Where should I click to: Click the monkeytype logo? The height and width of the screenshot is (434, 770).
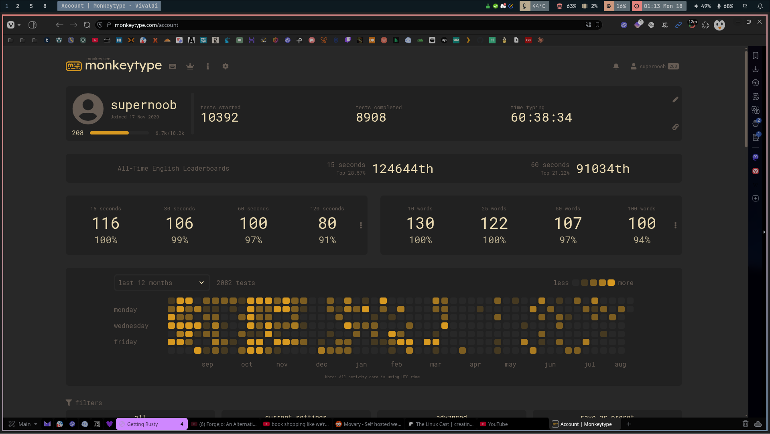114,65
